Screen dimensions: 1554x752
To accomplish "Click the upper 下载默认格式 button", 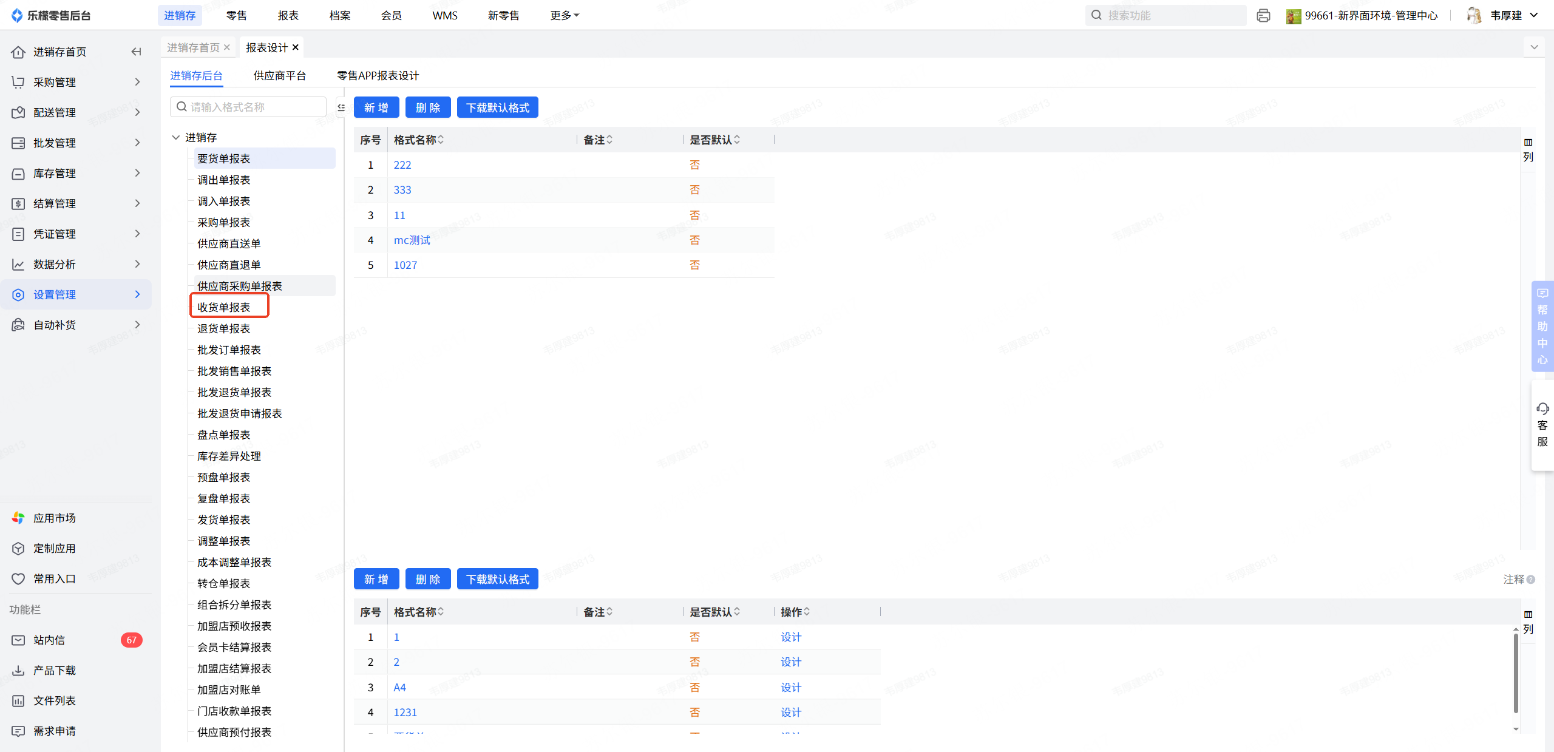I will (497, 107).
